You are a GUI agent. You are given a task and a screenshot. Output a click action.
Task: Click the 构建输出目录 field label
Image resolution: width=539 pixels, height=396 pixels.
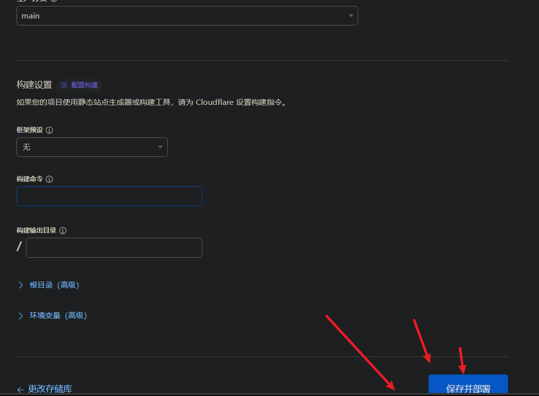click(36, 231)
